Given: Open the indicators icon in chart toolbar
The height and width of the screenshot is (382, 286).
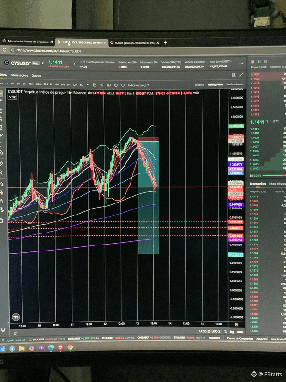Looking at the screenshot, I should [95, 85].
